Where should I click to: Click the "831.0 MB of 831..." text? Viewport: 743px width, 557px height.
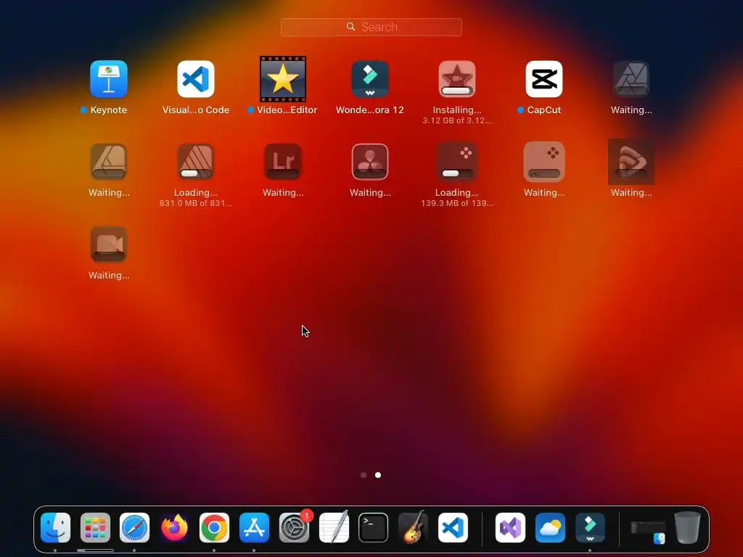(x=196, y=203)
